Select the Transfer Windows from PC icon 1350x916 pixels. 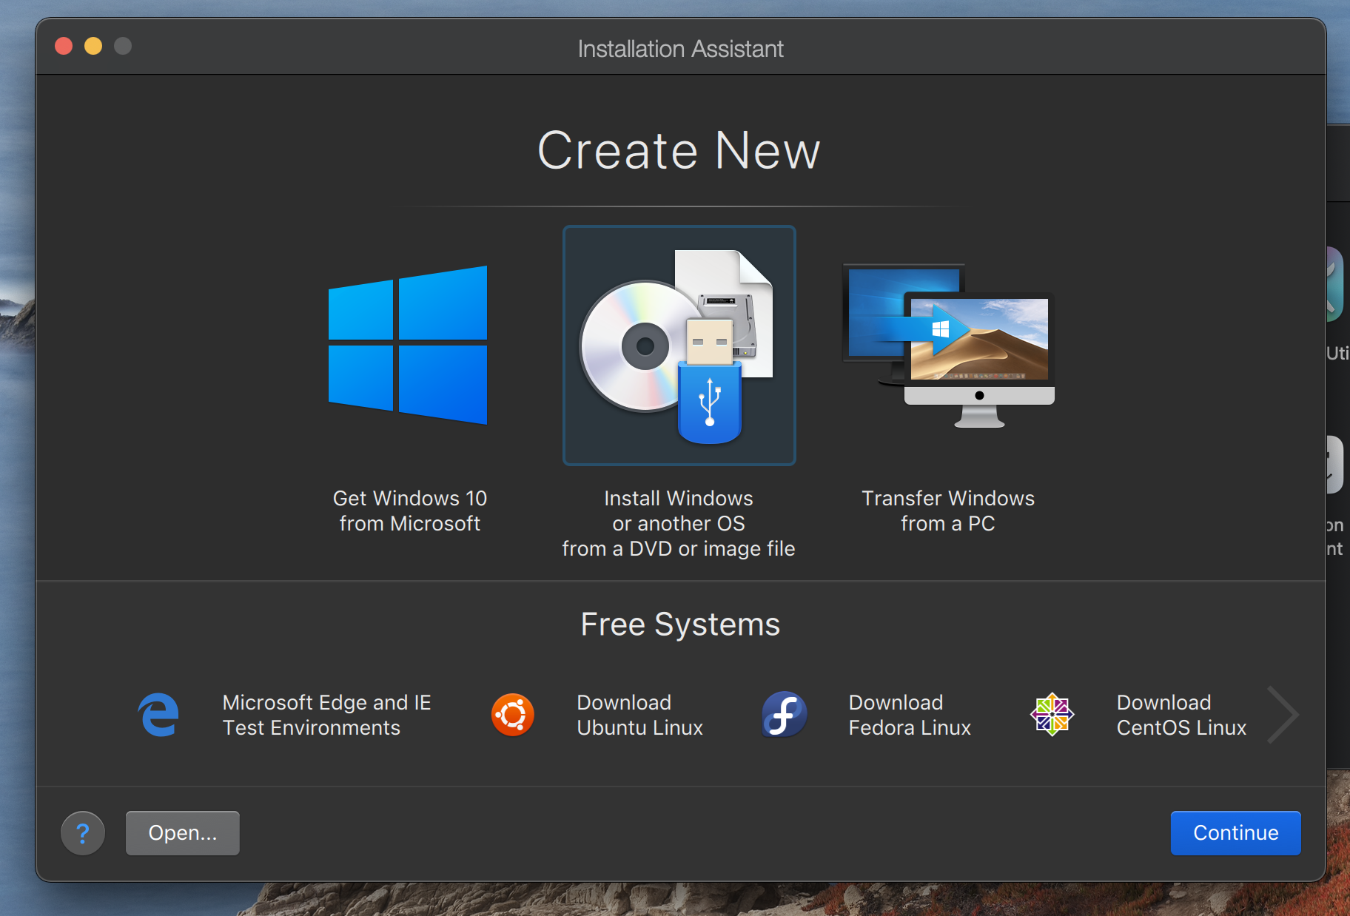tap(948, 346)
